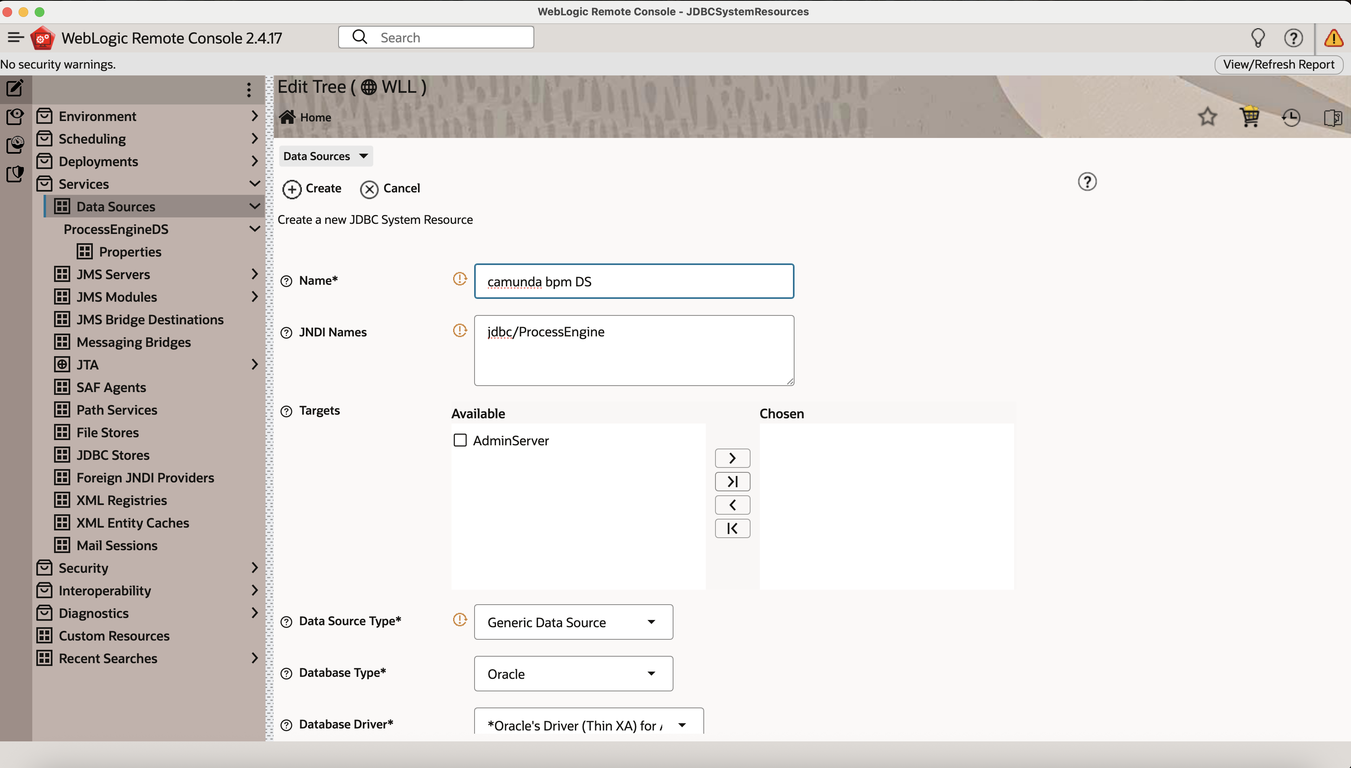Click the lightbulb tips icon
Screen dimensions: 1351x768
[x=1258, y=38]
